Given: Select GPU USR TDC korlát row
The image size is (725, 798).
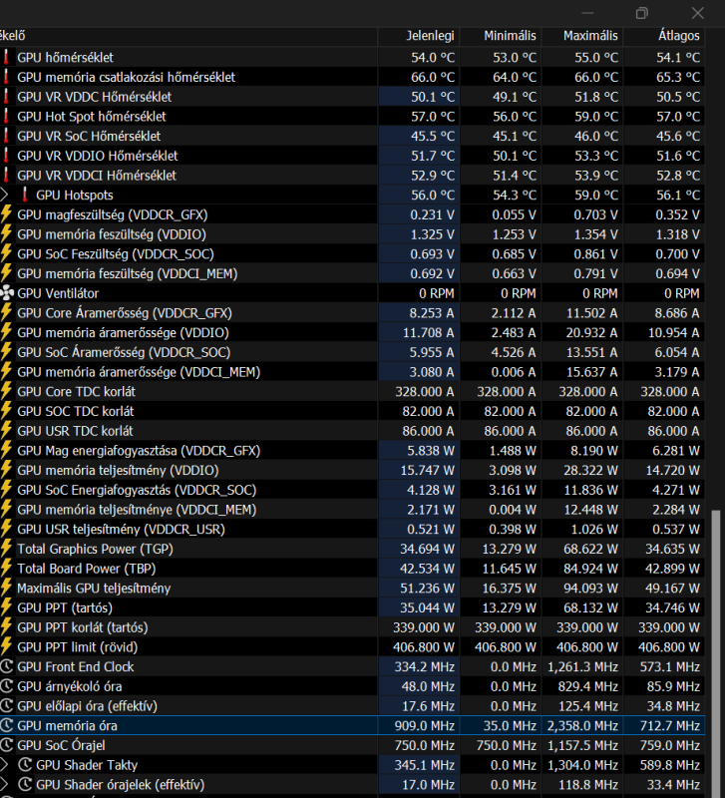Looking at the screenshot, I should pyautogui.click(x=352, y=431).
